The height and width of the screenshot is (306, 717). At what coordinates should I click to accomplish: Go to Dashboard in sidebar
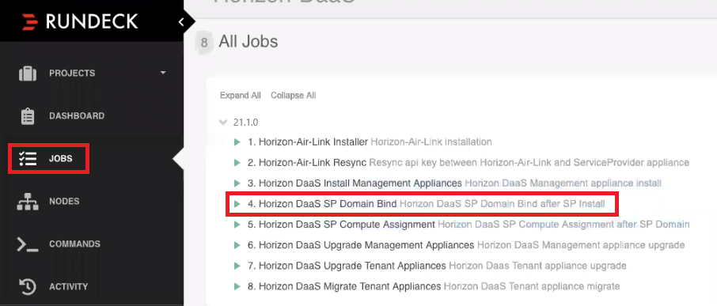[x=77, y=116]
